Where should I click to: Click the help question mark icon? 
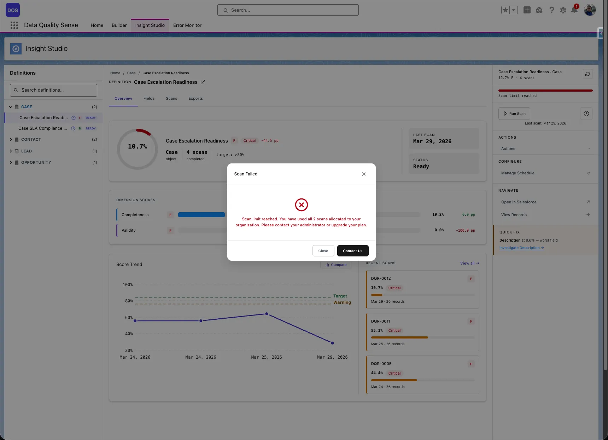[551, 10]
